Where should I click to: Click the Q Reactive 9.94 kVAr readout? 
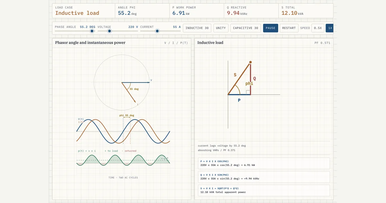coord(237,13)
